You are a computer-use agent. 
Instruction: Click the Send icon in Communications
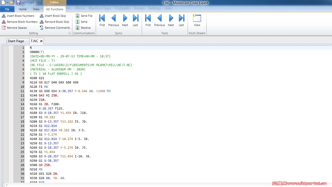click(x=77, y=22)
